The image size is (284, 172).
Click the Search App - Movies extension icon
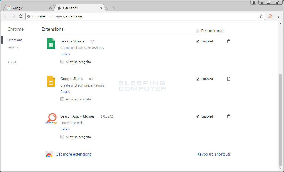coord(51,119)
